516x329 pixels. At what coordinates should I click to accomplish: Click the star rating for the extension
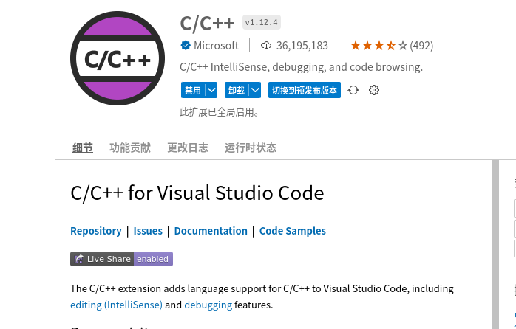(x=378, y=45)
